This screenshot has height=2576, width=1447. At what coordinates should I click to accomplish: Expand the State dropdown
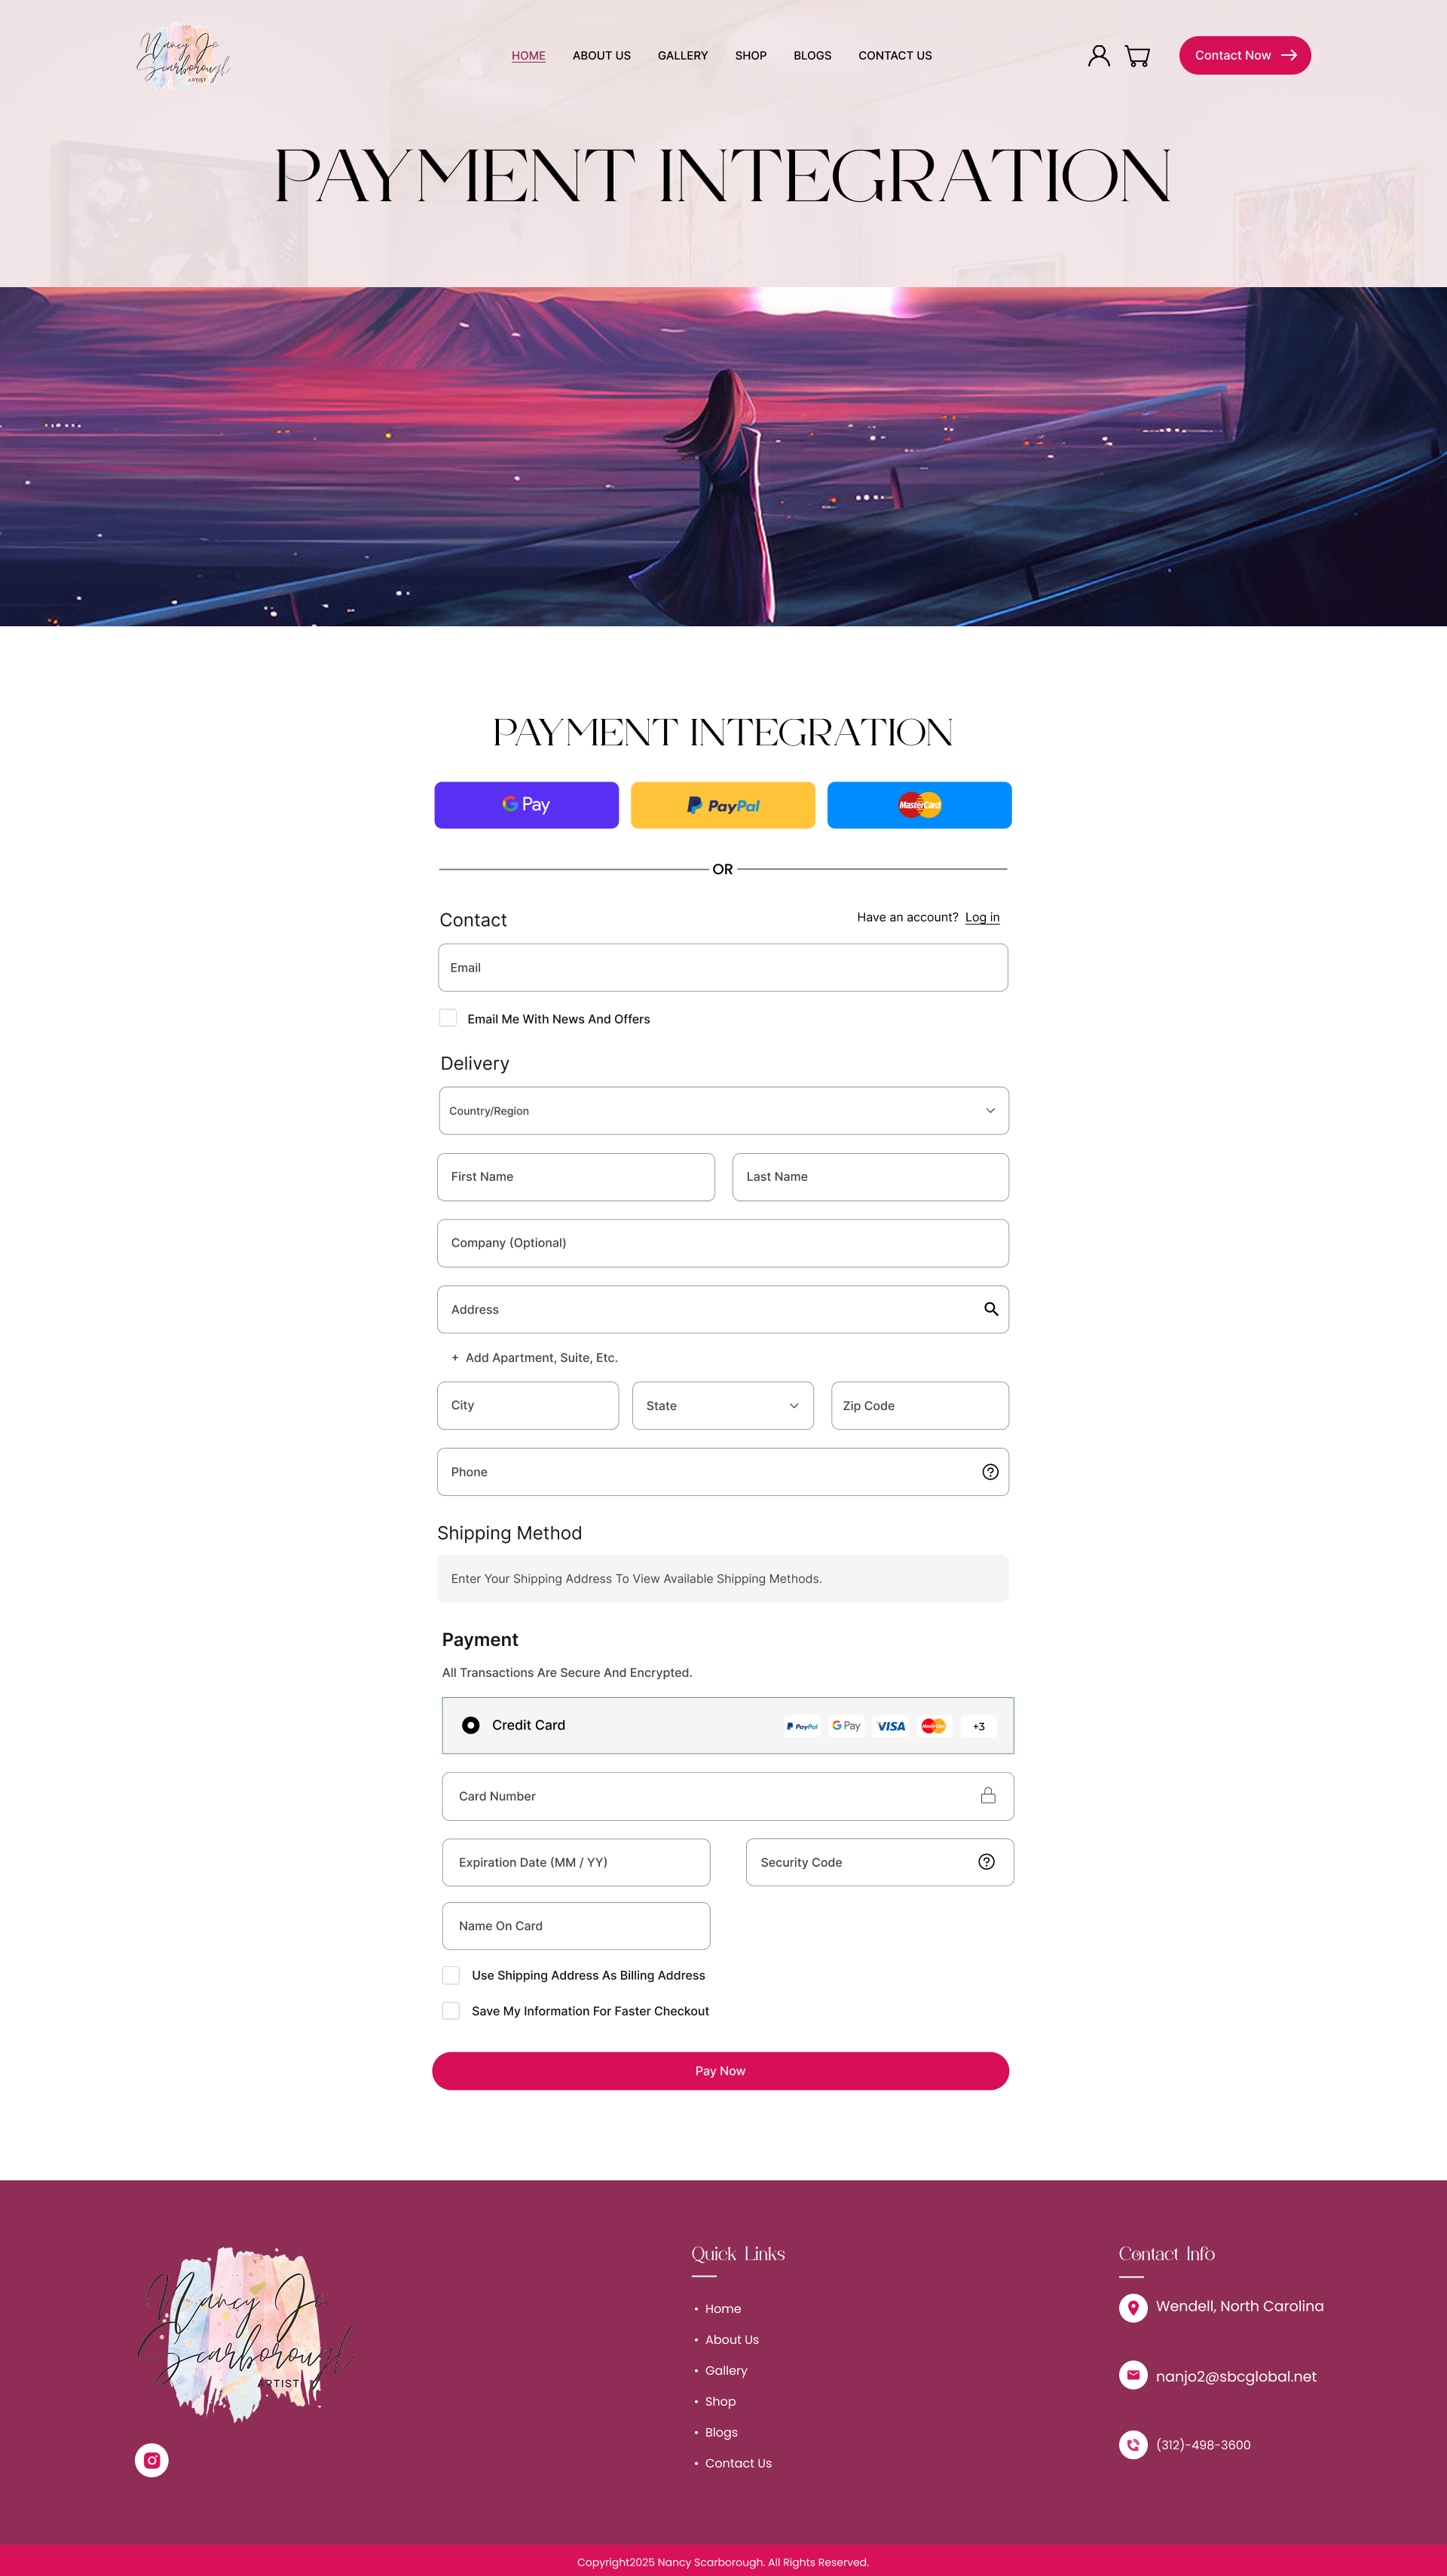point(722,1406)
